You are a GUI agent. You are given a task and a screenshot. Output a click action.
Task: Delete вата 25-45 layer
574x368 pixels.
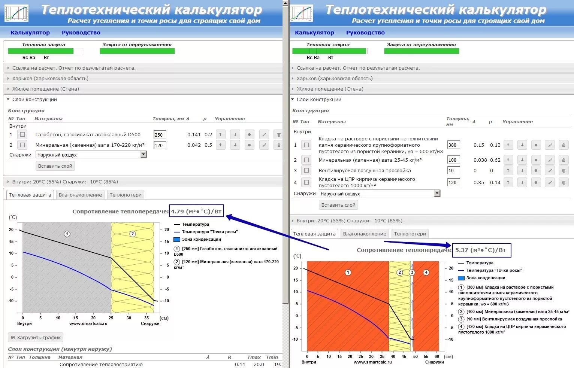tap(564, 160)
